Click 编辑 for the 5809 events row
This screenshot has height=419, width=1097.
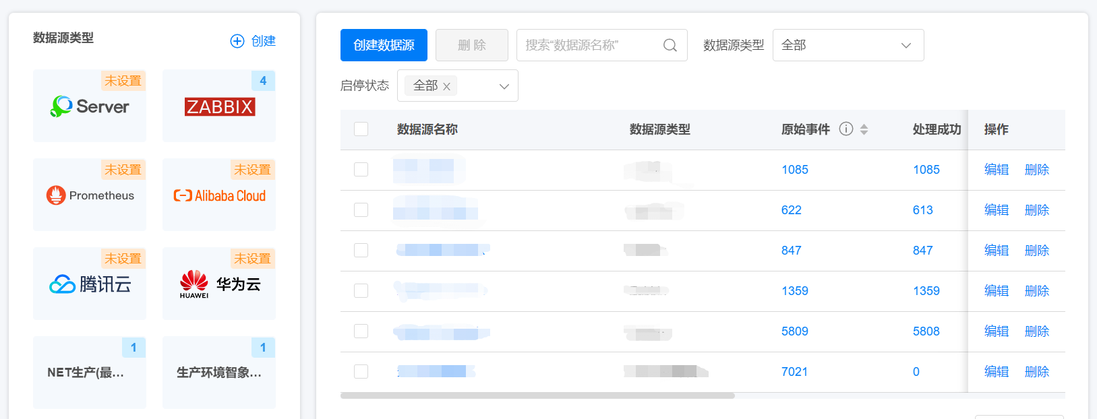click(996, 331)
